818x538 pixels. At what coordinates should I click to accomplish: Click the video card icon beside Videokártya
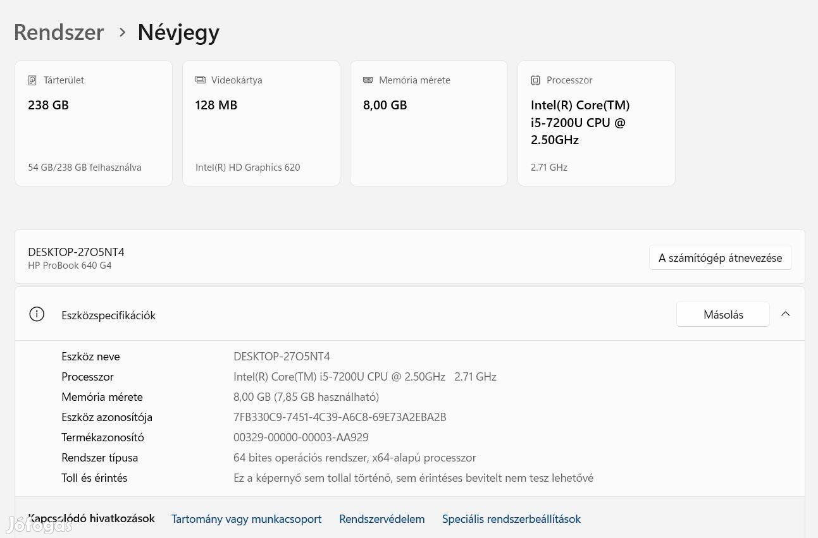[201, 80]
